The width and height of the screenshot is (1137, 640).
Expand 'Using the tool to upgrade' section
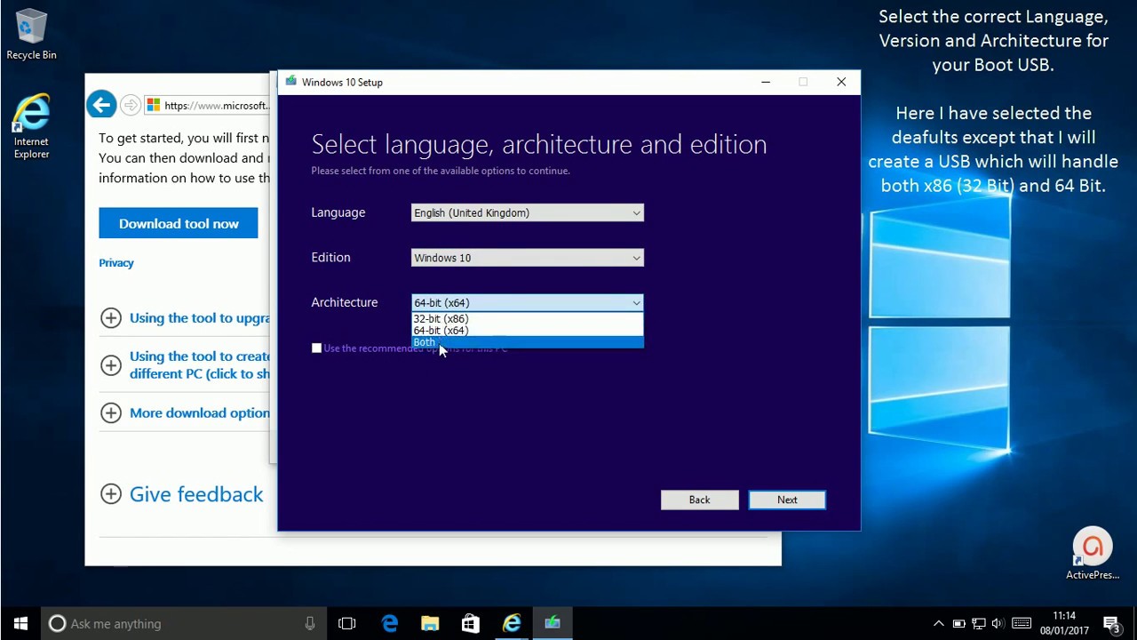(x=111, y=318)
